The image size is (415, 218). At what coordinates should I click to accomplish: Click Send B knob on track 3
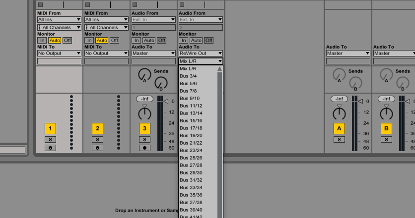point(161,83)
